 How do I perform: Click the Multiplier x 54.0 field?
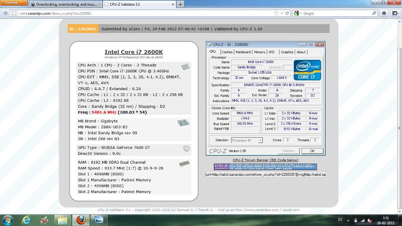click(x=245, y=118)
